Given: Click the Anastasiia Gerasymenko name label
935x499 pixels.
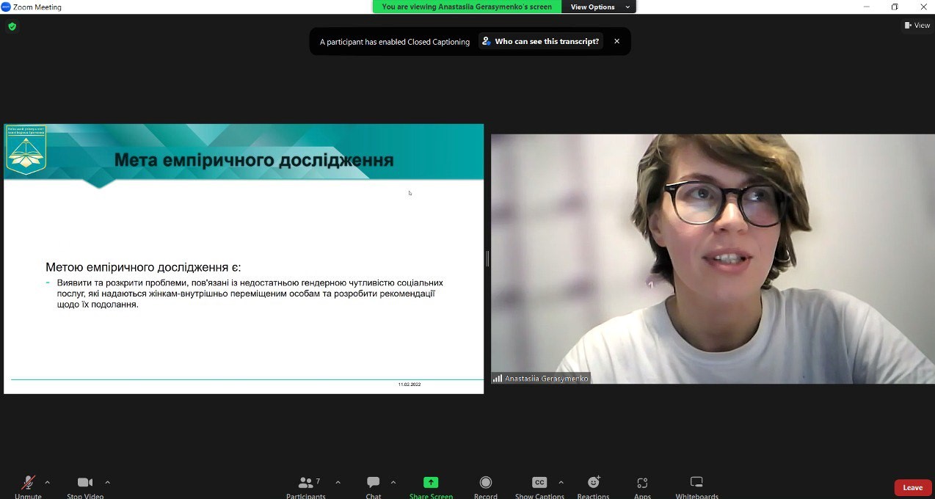Looking at the screenshot, I should [547, 379].
